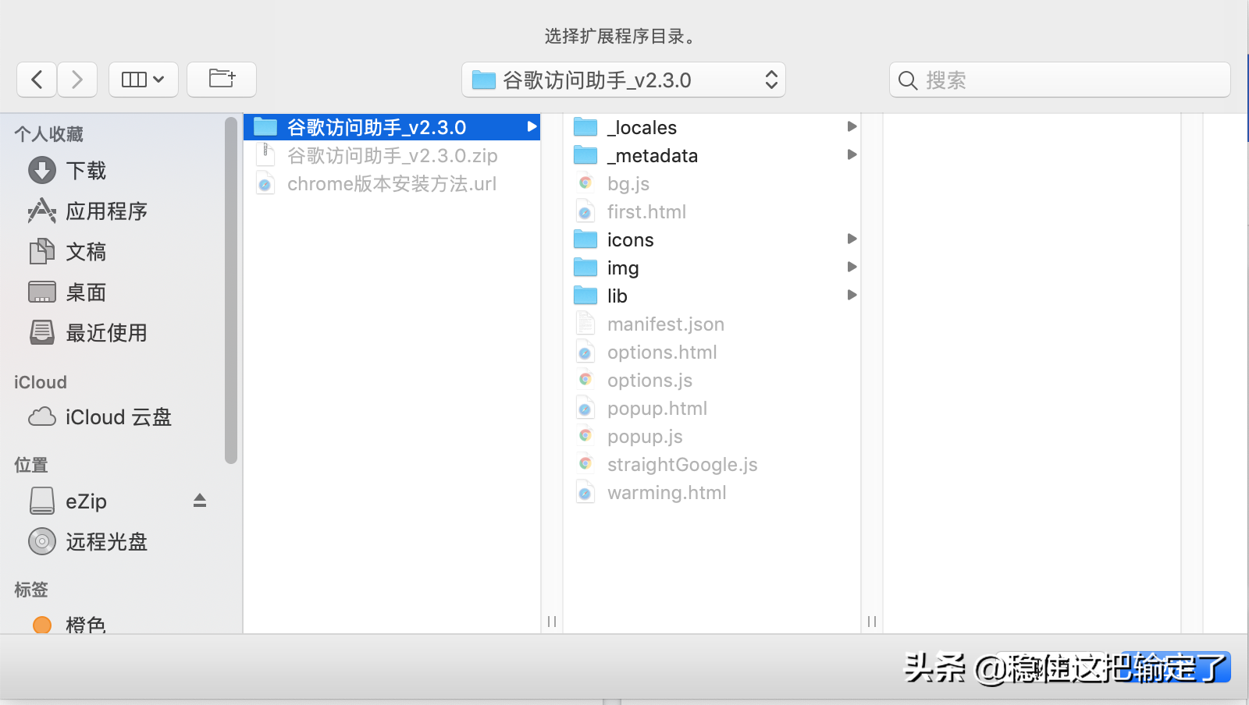
Task: Select the _metadata folder
Action: (x=653, y=155)
